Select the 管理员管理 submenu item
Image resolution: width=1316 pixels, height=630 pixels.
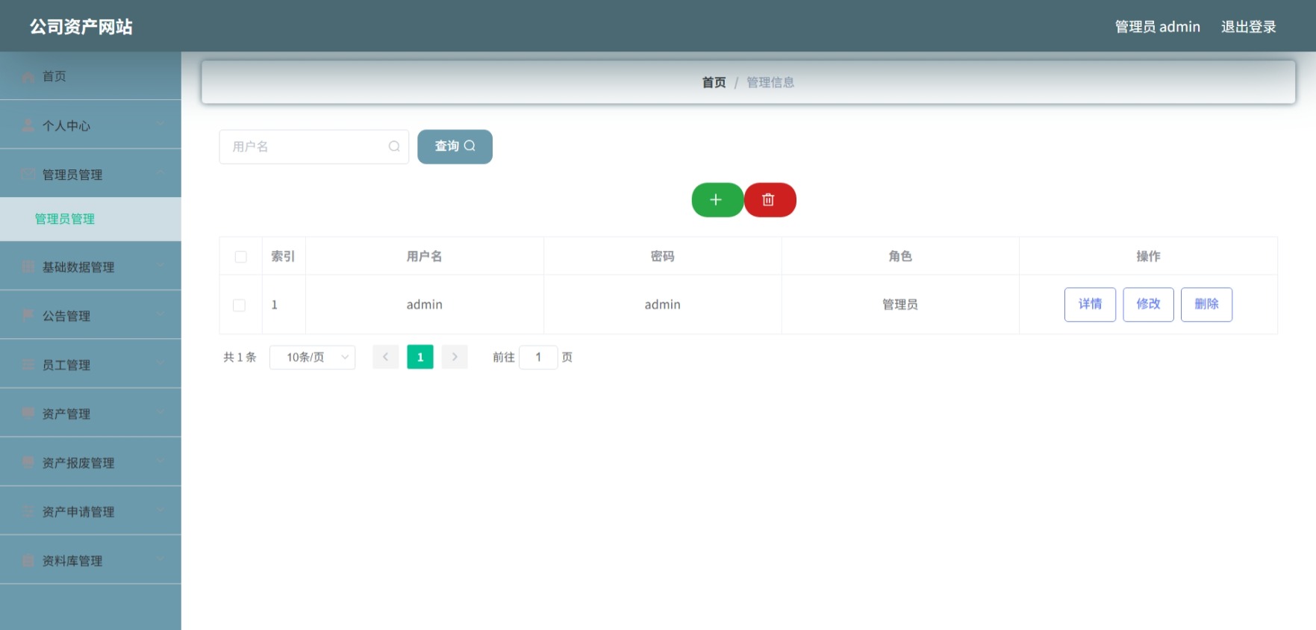click(90, 219)
